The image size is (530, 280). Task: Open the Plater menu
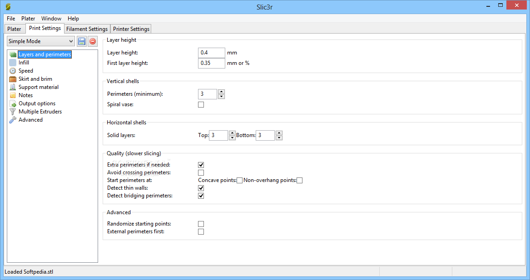click(x=28, y=19)
